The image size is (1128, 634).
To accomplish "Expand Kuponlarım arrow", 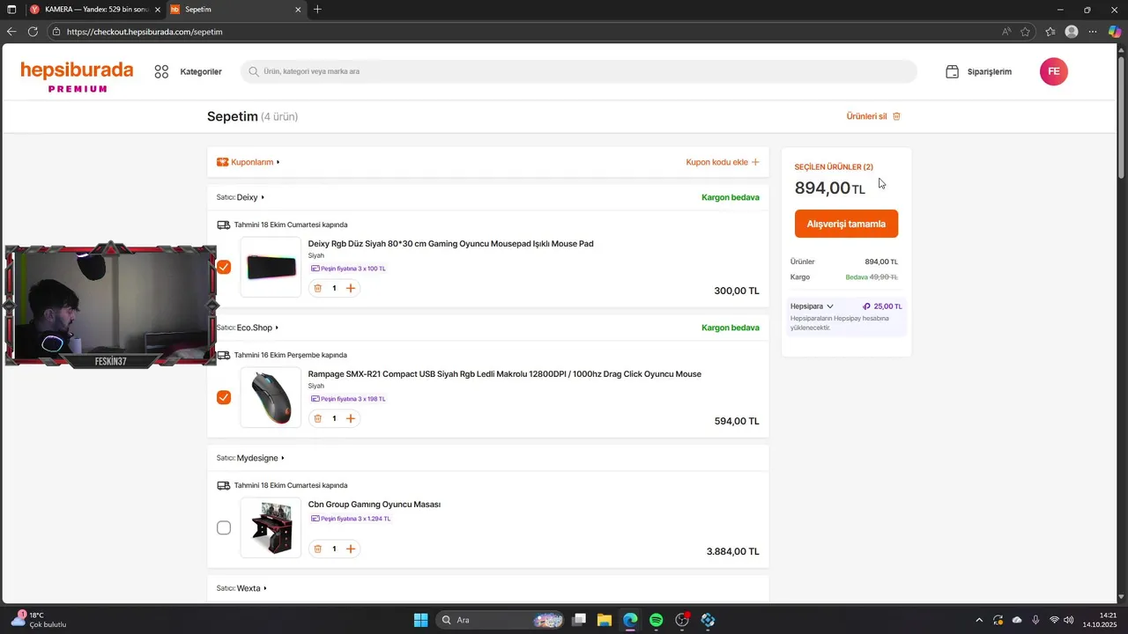I will click(x=278, y=162).
